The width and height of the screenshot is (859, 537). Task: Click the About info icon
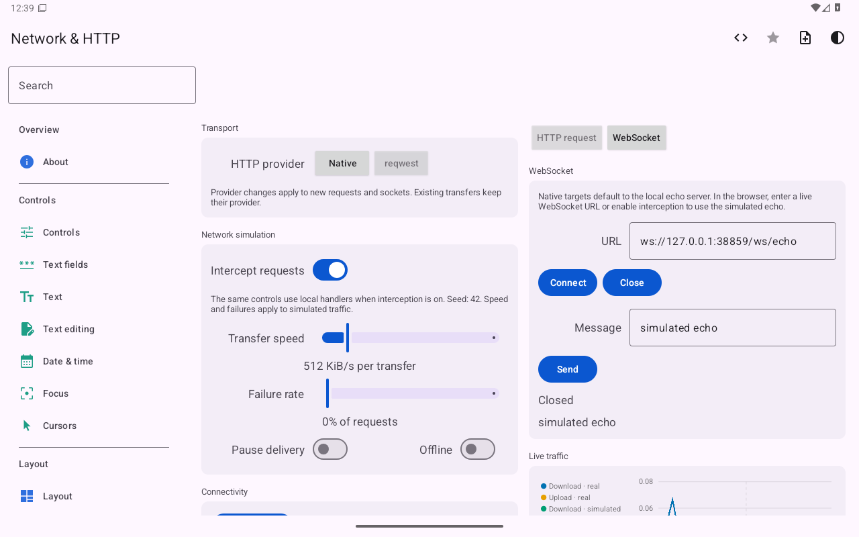tap(27, 162)
